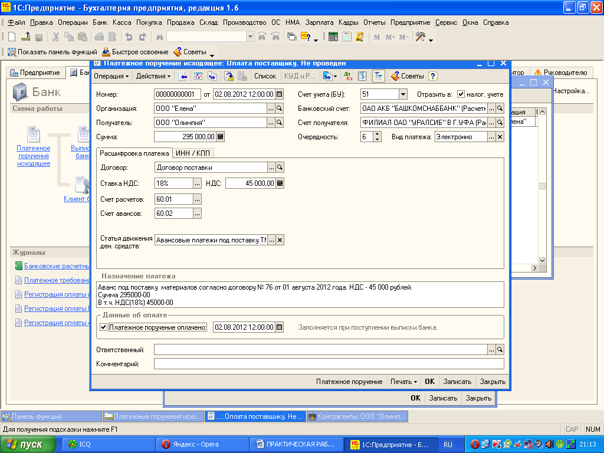The width and height of the screenshot is (604, 453).
Task: Click the Cut scissors icon
Action: pyautogui.click(x=56, y=37)
